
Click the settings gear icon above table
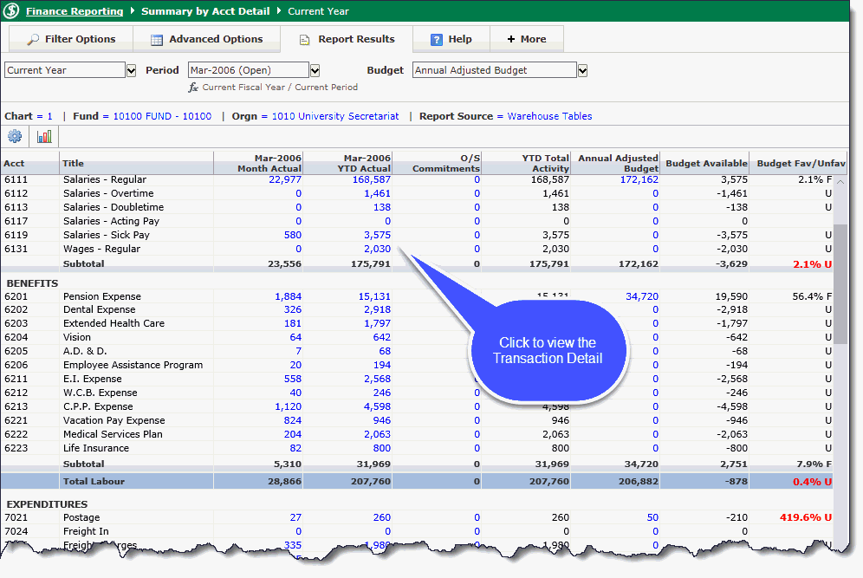pyautogui.click(x=15, y=137)
